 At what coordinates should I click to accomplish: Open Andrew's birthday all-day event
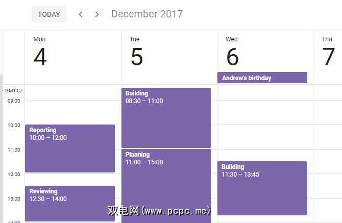(262, 78)
